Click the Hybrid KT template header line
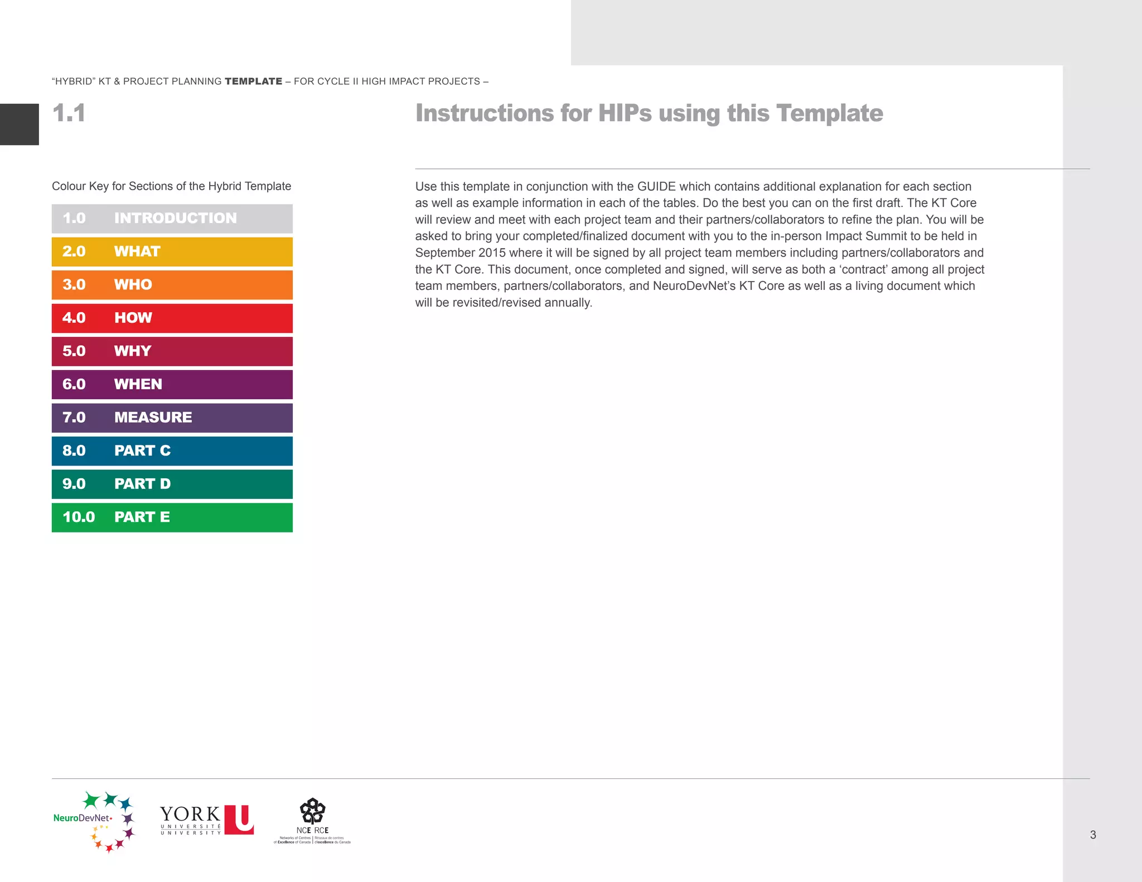This screenshot has width=1142, height=882. (x=270, y=81)
